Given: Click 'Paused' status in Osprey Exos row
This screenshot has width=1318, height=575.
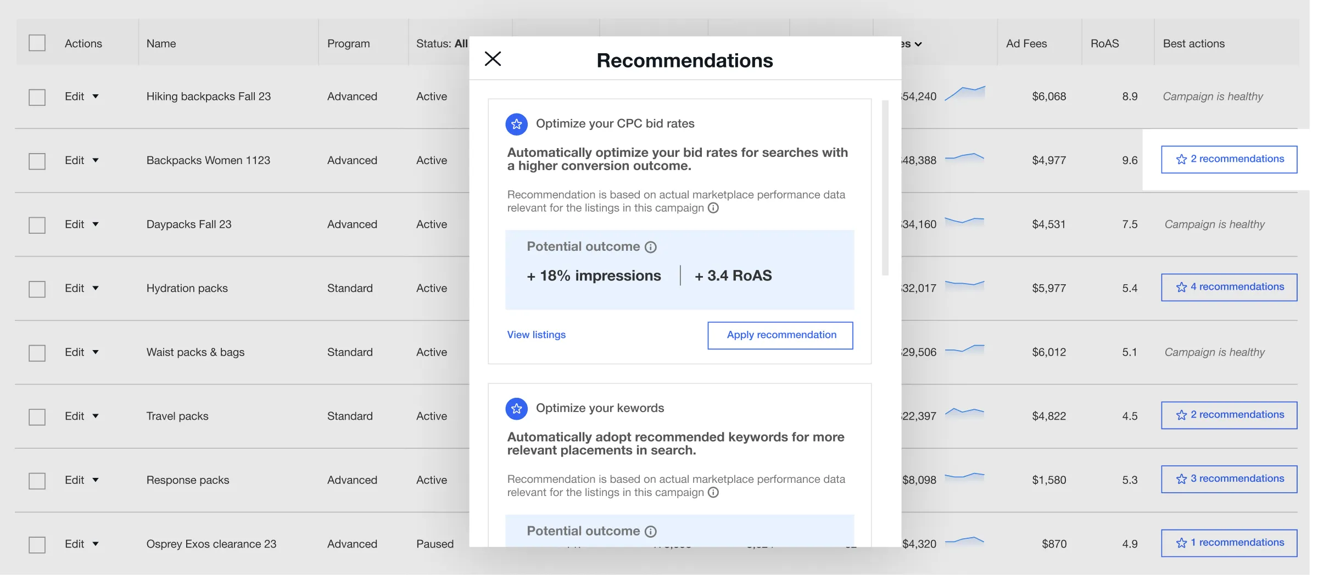Looking at the screenshot, I should pos(435,544).
